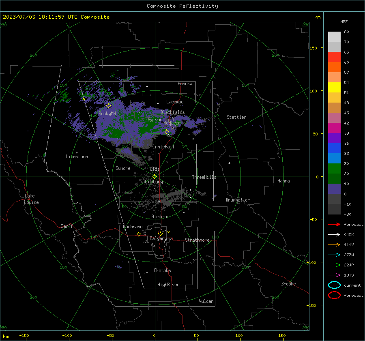365x341 pixels.
Task: Click the purple swatch between 39 and 36
Action: click(x=334, y=138)
